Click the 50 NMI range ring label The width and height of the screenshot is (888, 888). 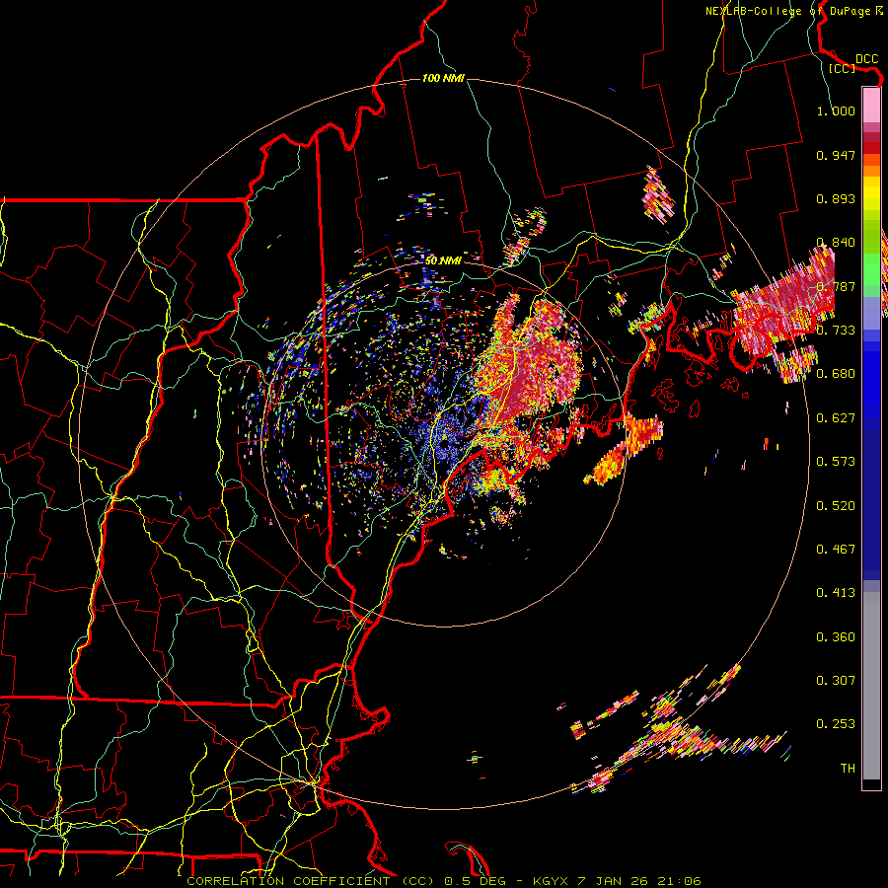coord(443,260)
